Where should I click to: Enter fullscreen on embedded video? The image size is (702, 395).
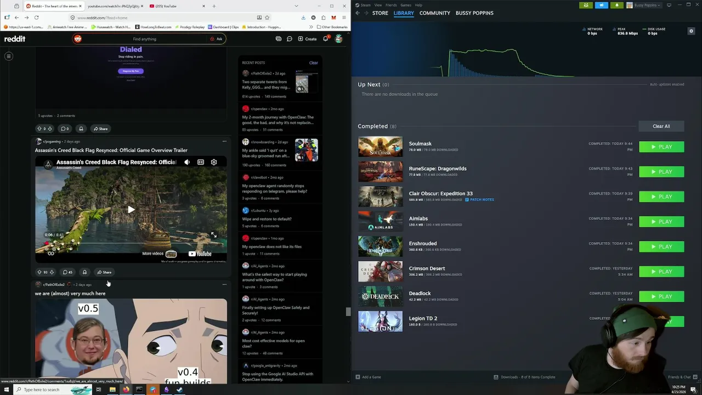tap(214, 235)
